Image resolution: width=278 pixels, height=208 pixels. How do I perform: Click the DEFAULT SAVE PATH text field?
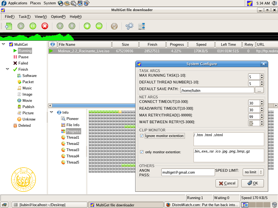[217, 90]
